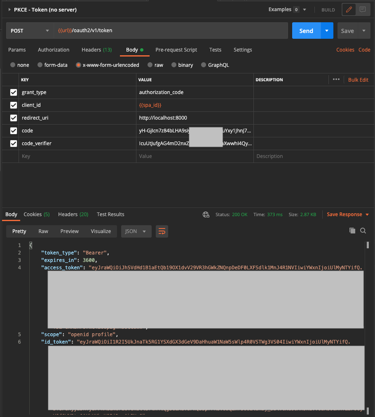
Task: Open the Tests tab
Action: pos(215,50)
